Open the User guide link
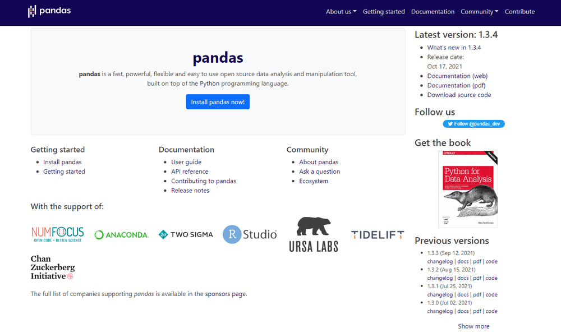This screenshot has height=333, width=561. tap(186, 162)
